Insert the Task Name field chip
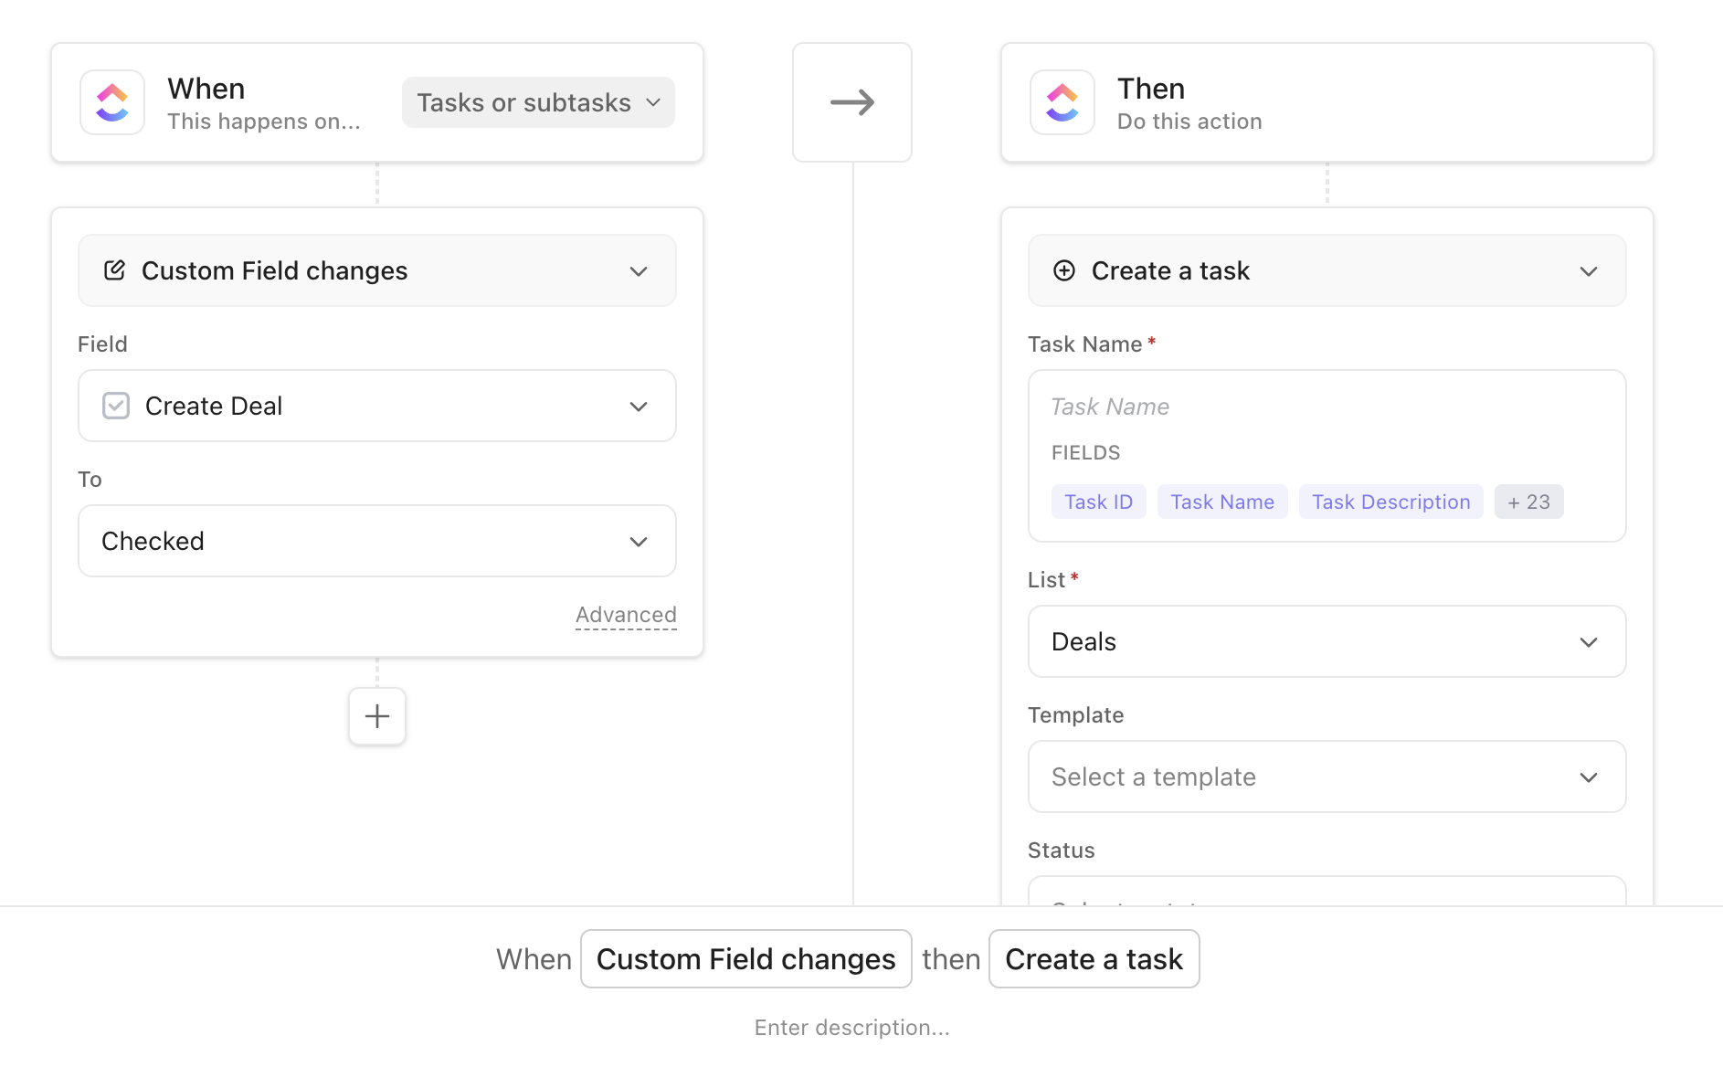Screen dimensions: 1723x1067 point(1221,502)
